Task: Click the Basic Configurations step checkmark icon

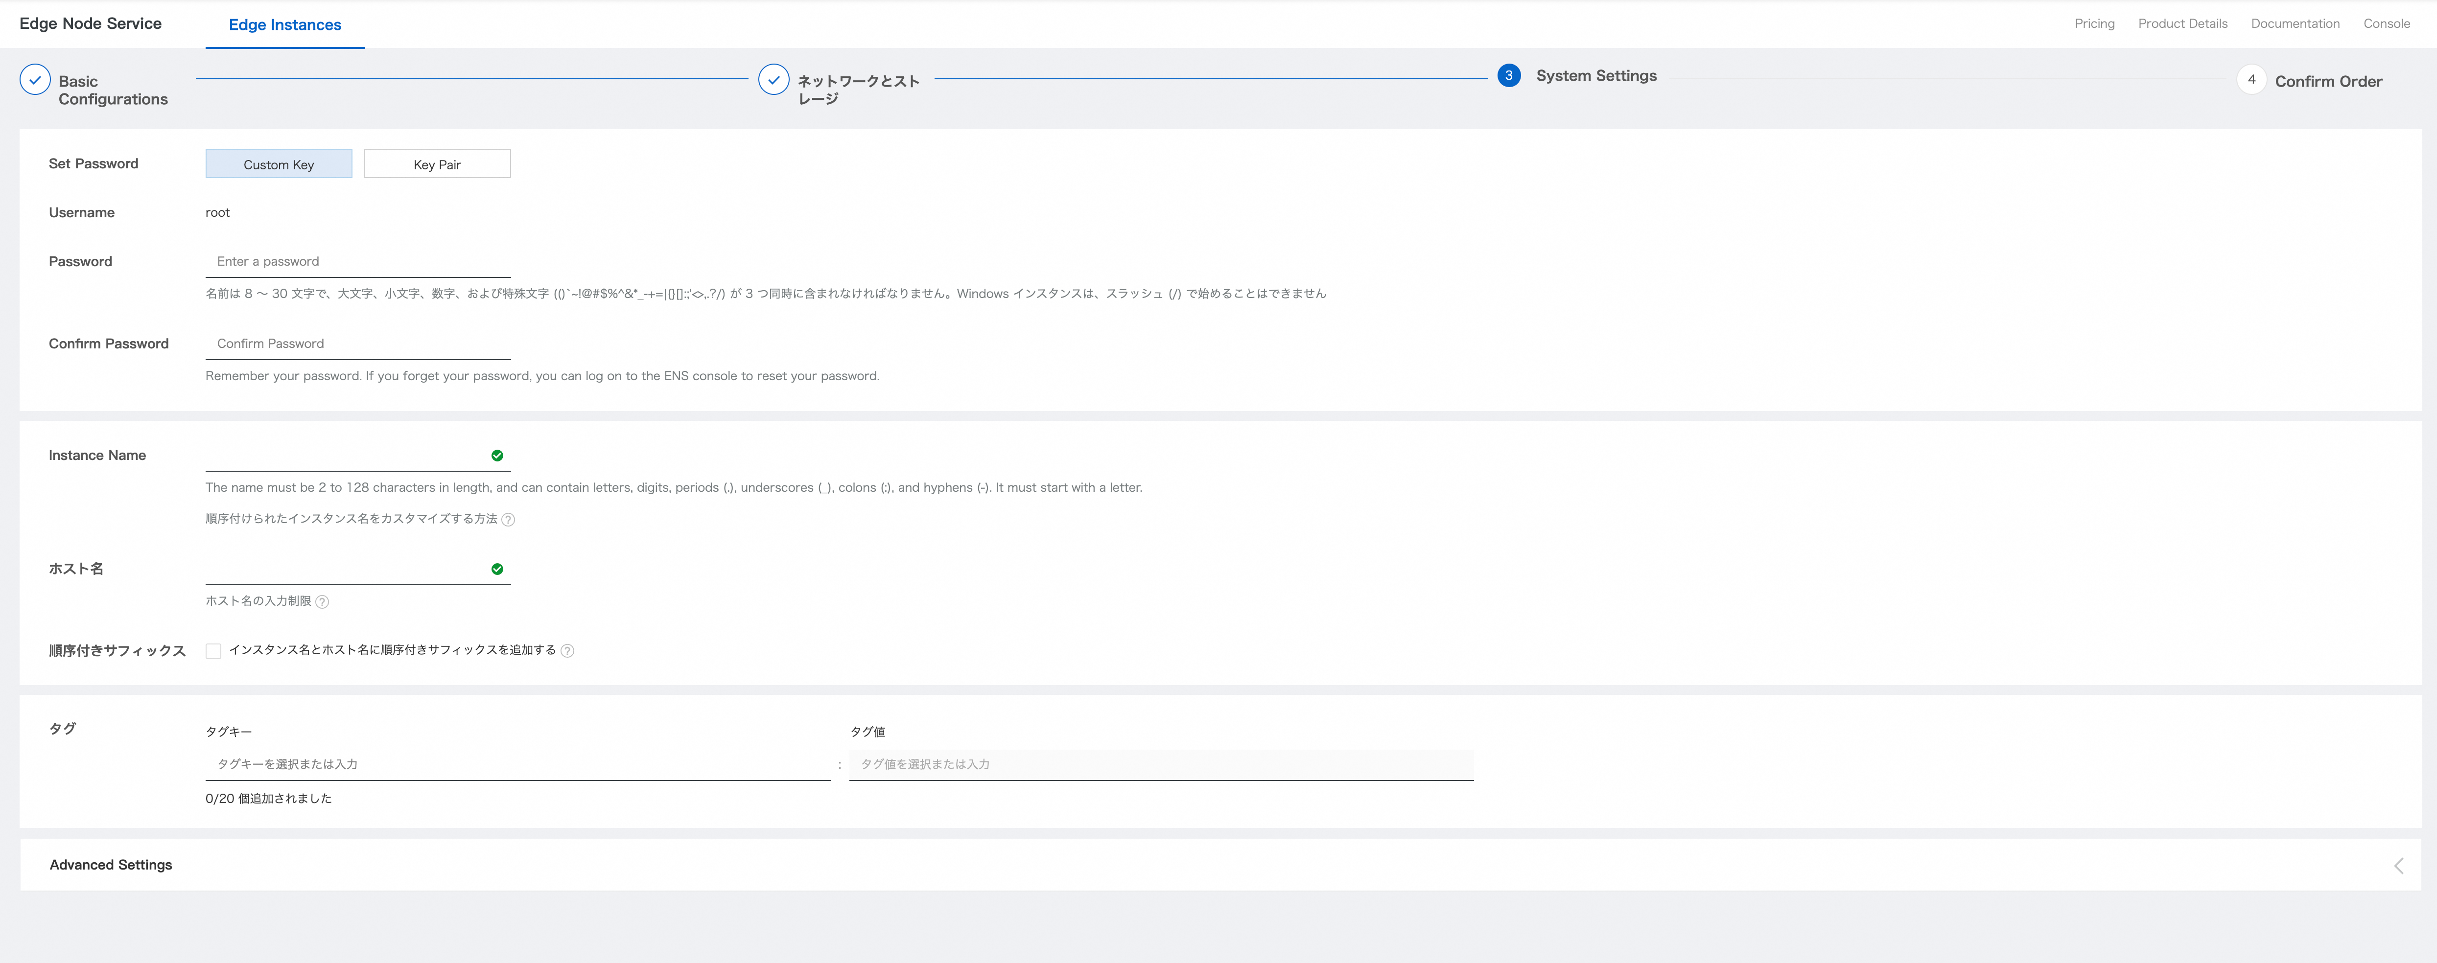Action: click(x=35, y=80)
